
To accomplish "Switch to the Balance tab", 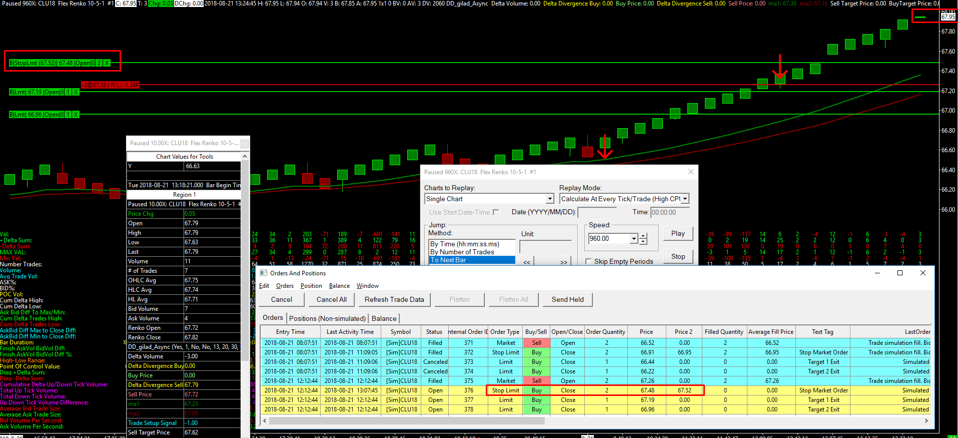I will click(x=384, y=318).
